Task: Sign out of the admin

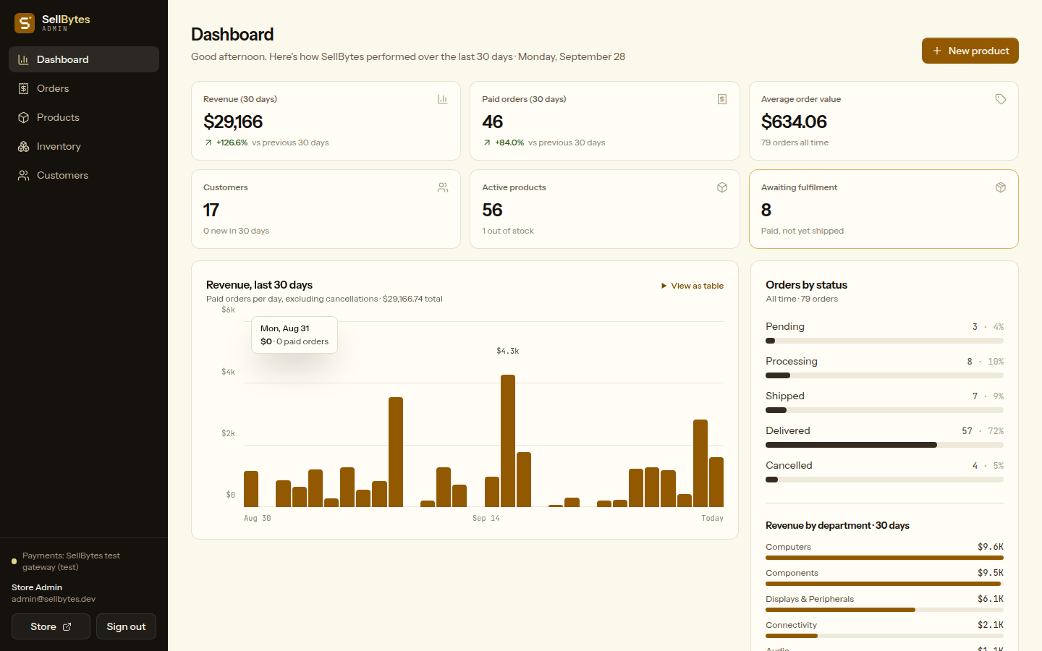Action: pos(126,626)
